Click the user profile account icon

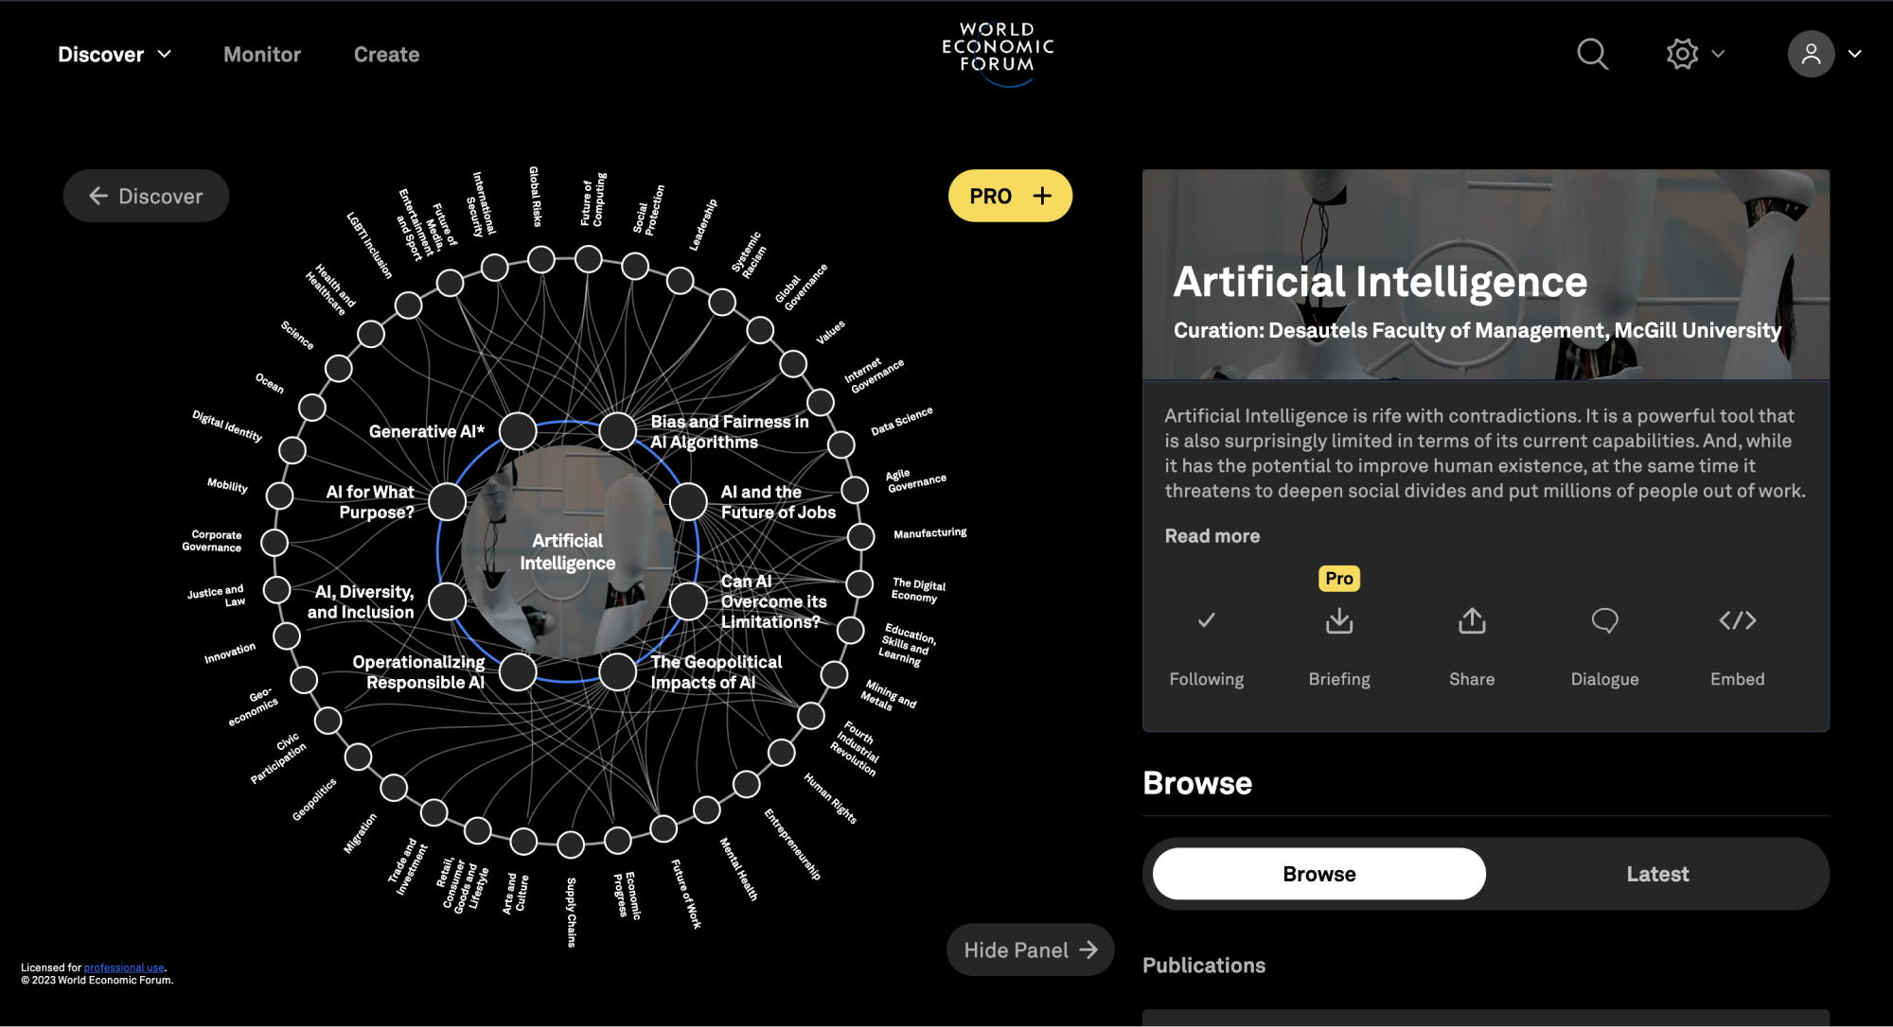coord(1811,53)
